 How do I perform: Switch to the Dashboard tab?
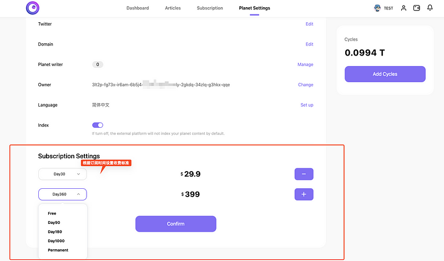138,8
